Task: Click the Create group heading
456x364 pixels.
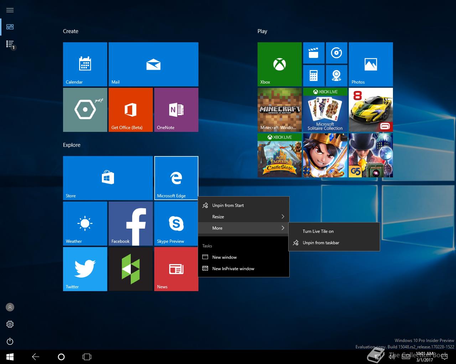Action: tap(71, 31)
